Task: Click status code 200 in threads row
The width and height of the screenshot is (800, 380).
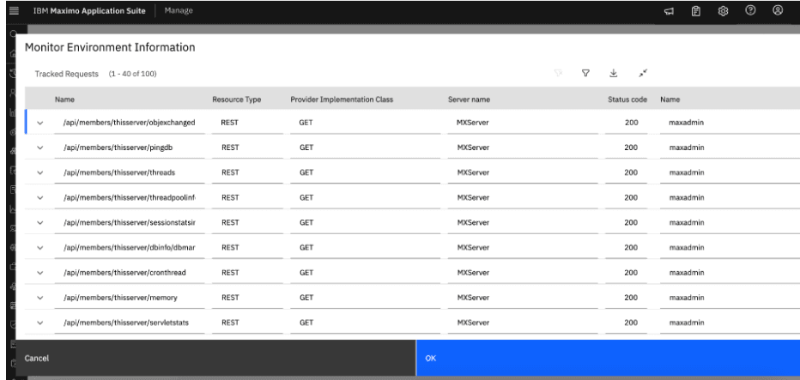Action: point(631,173)
